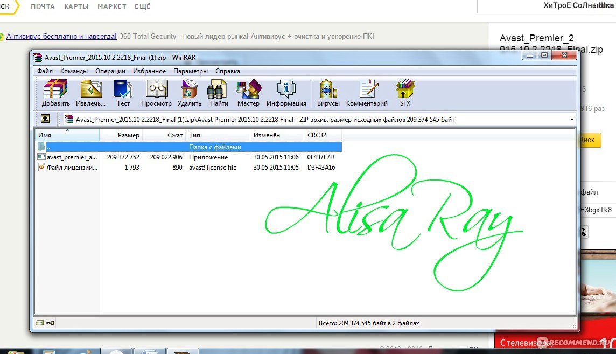
Task: Open the Справка menu
Action: point(227,71)
